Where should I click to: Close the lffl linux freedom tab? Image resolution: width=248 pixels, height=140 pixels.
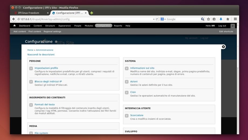(48, 13)
